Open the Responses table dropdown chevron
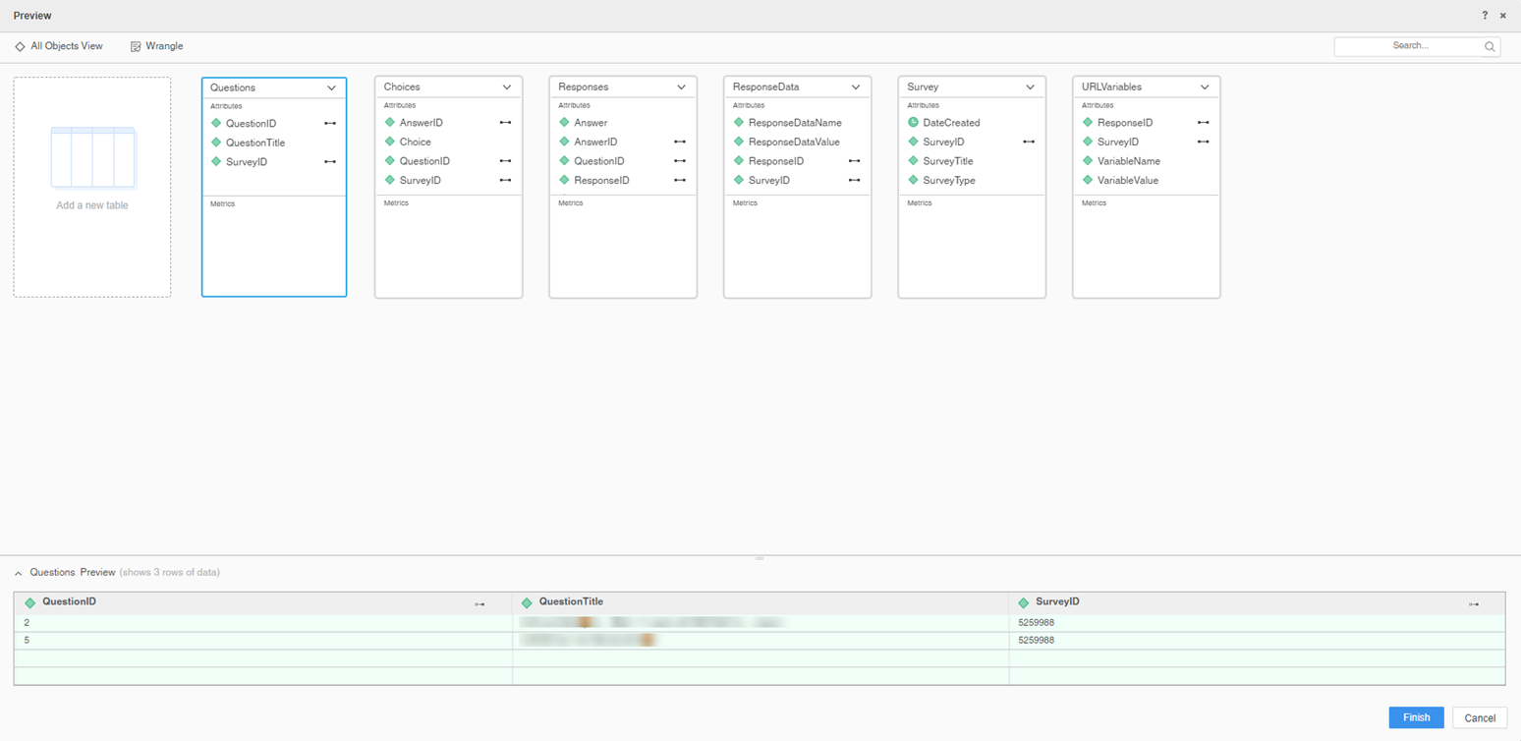 [x=681, y=87]
